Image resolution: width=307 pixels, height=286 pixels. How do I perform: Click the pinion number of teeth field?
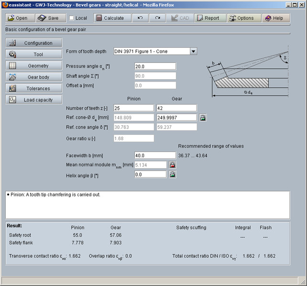click(133, 108)
